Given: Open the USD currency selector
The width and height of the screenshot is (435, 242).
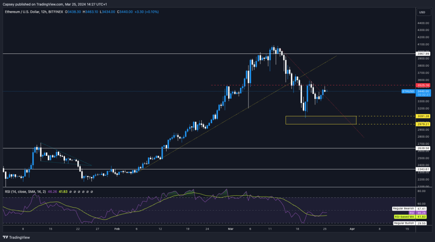Looking at the screenshot, I should [x=422, y=12].
